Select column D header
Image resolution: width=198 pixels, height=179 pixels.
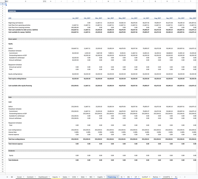[25, 1]
